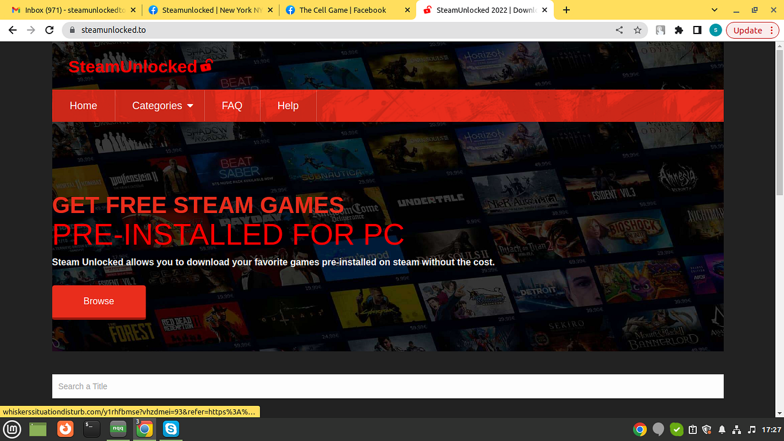Click the Steam Unlocked allows you description text
784x441 pixels.
click(273, 262)
